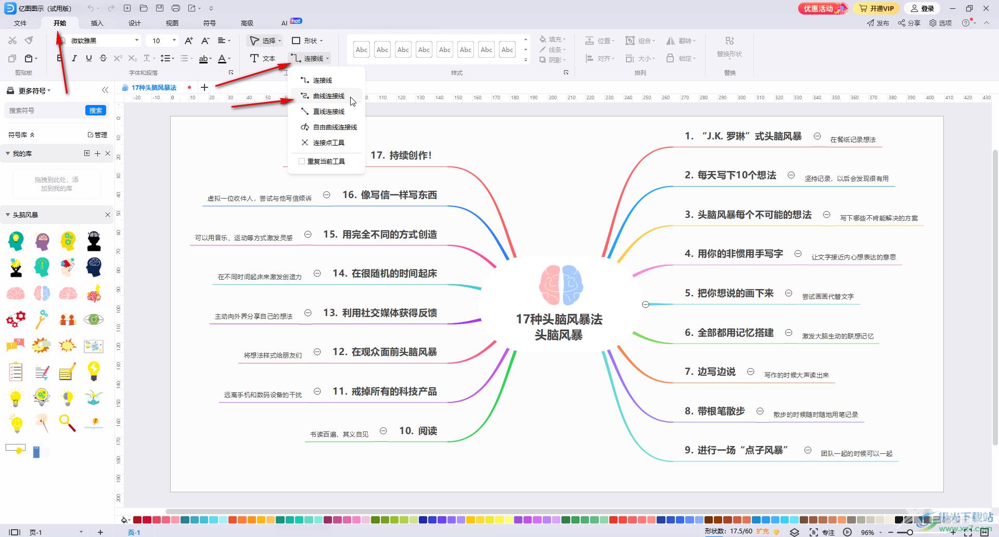Collapse branch 10 Reading minus circle
This screenshot has height=537, width=999.
(383, 430)
